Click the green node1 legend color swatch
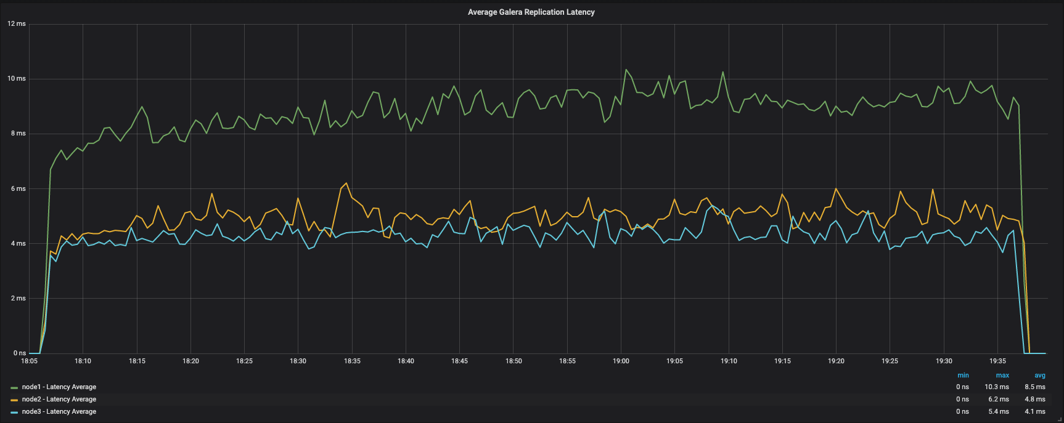1064x423 pixels. coord(14,388)
